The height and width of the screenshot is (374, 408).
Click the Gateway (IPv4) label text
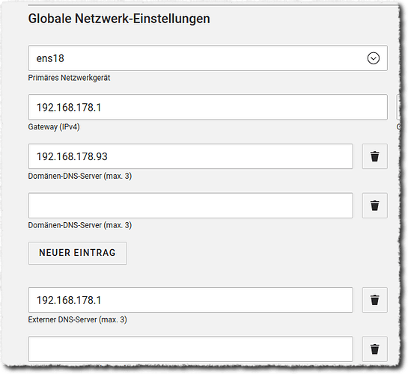[x=54, y=127]
